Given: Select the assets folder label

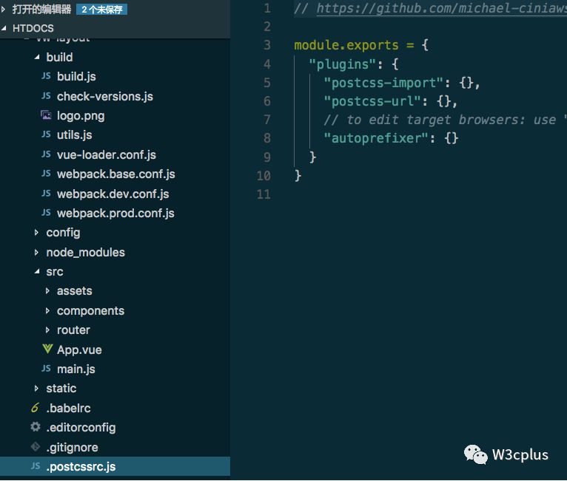Looking at the screenshot, I should point(75,291).
